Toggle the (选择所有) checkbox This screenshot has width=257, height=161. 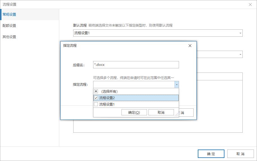point(96,91)
